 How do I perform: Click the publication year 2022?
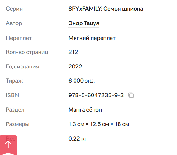(75, 67)
